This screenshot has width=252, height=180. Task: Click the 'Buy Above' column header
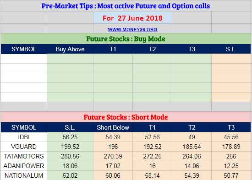coord(70,49)
